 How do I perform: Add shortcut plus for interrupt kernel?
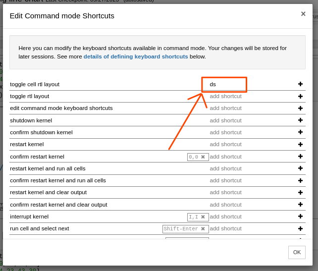pos(300,217)
